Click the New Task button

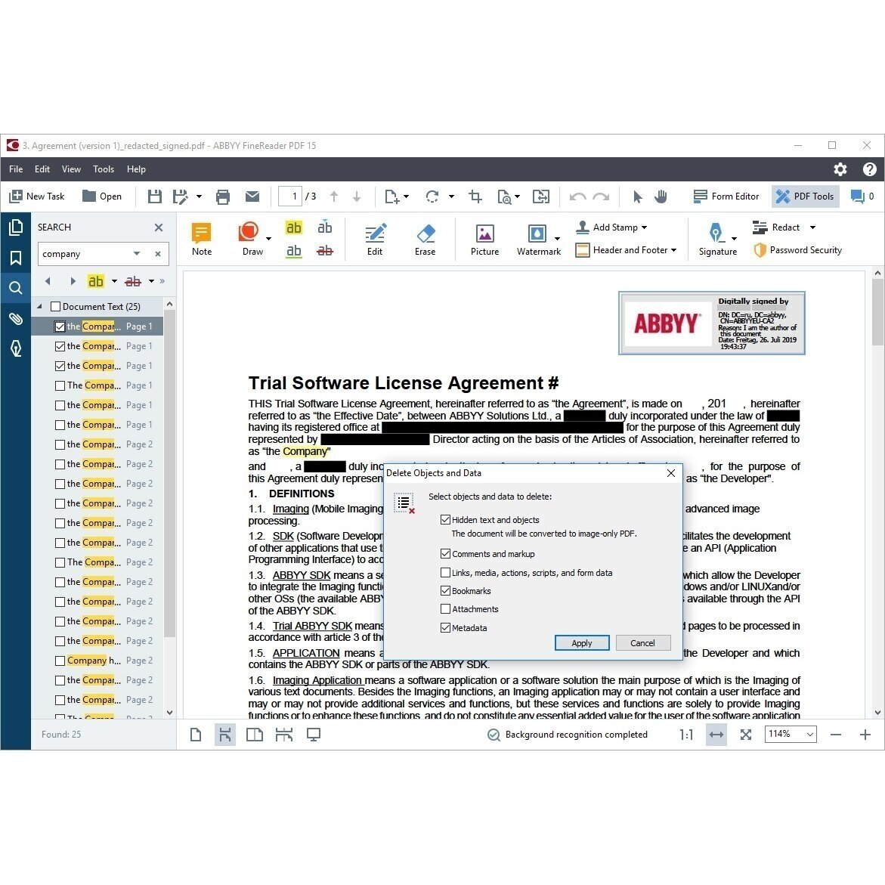(x=37, y=196)
